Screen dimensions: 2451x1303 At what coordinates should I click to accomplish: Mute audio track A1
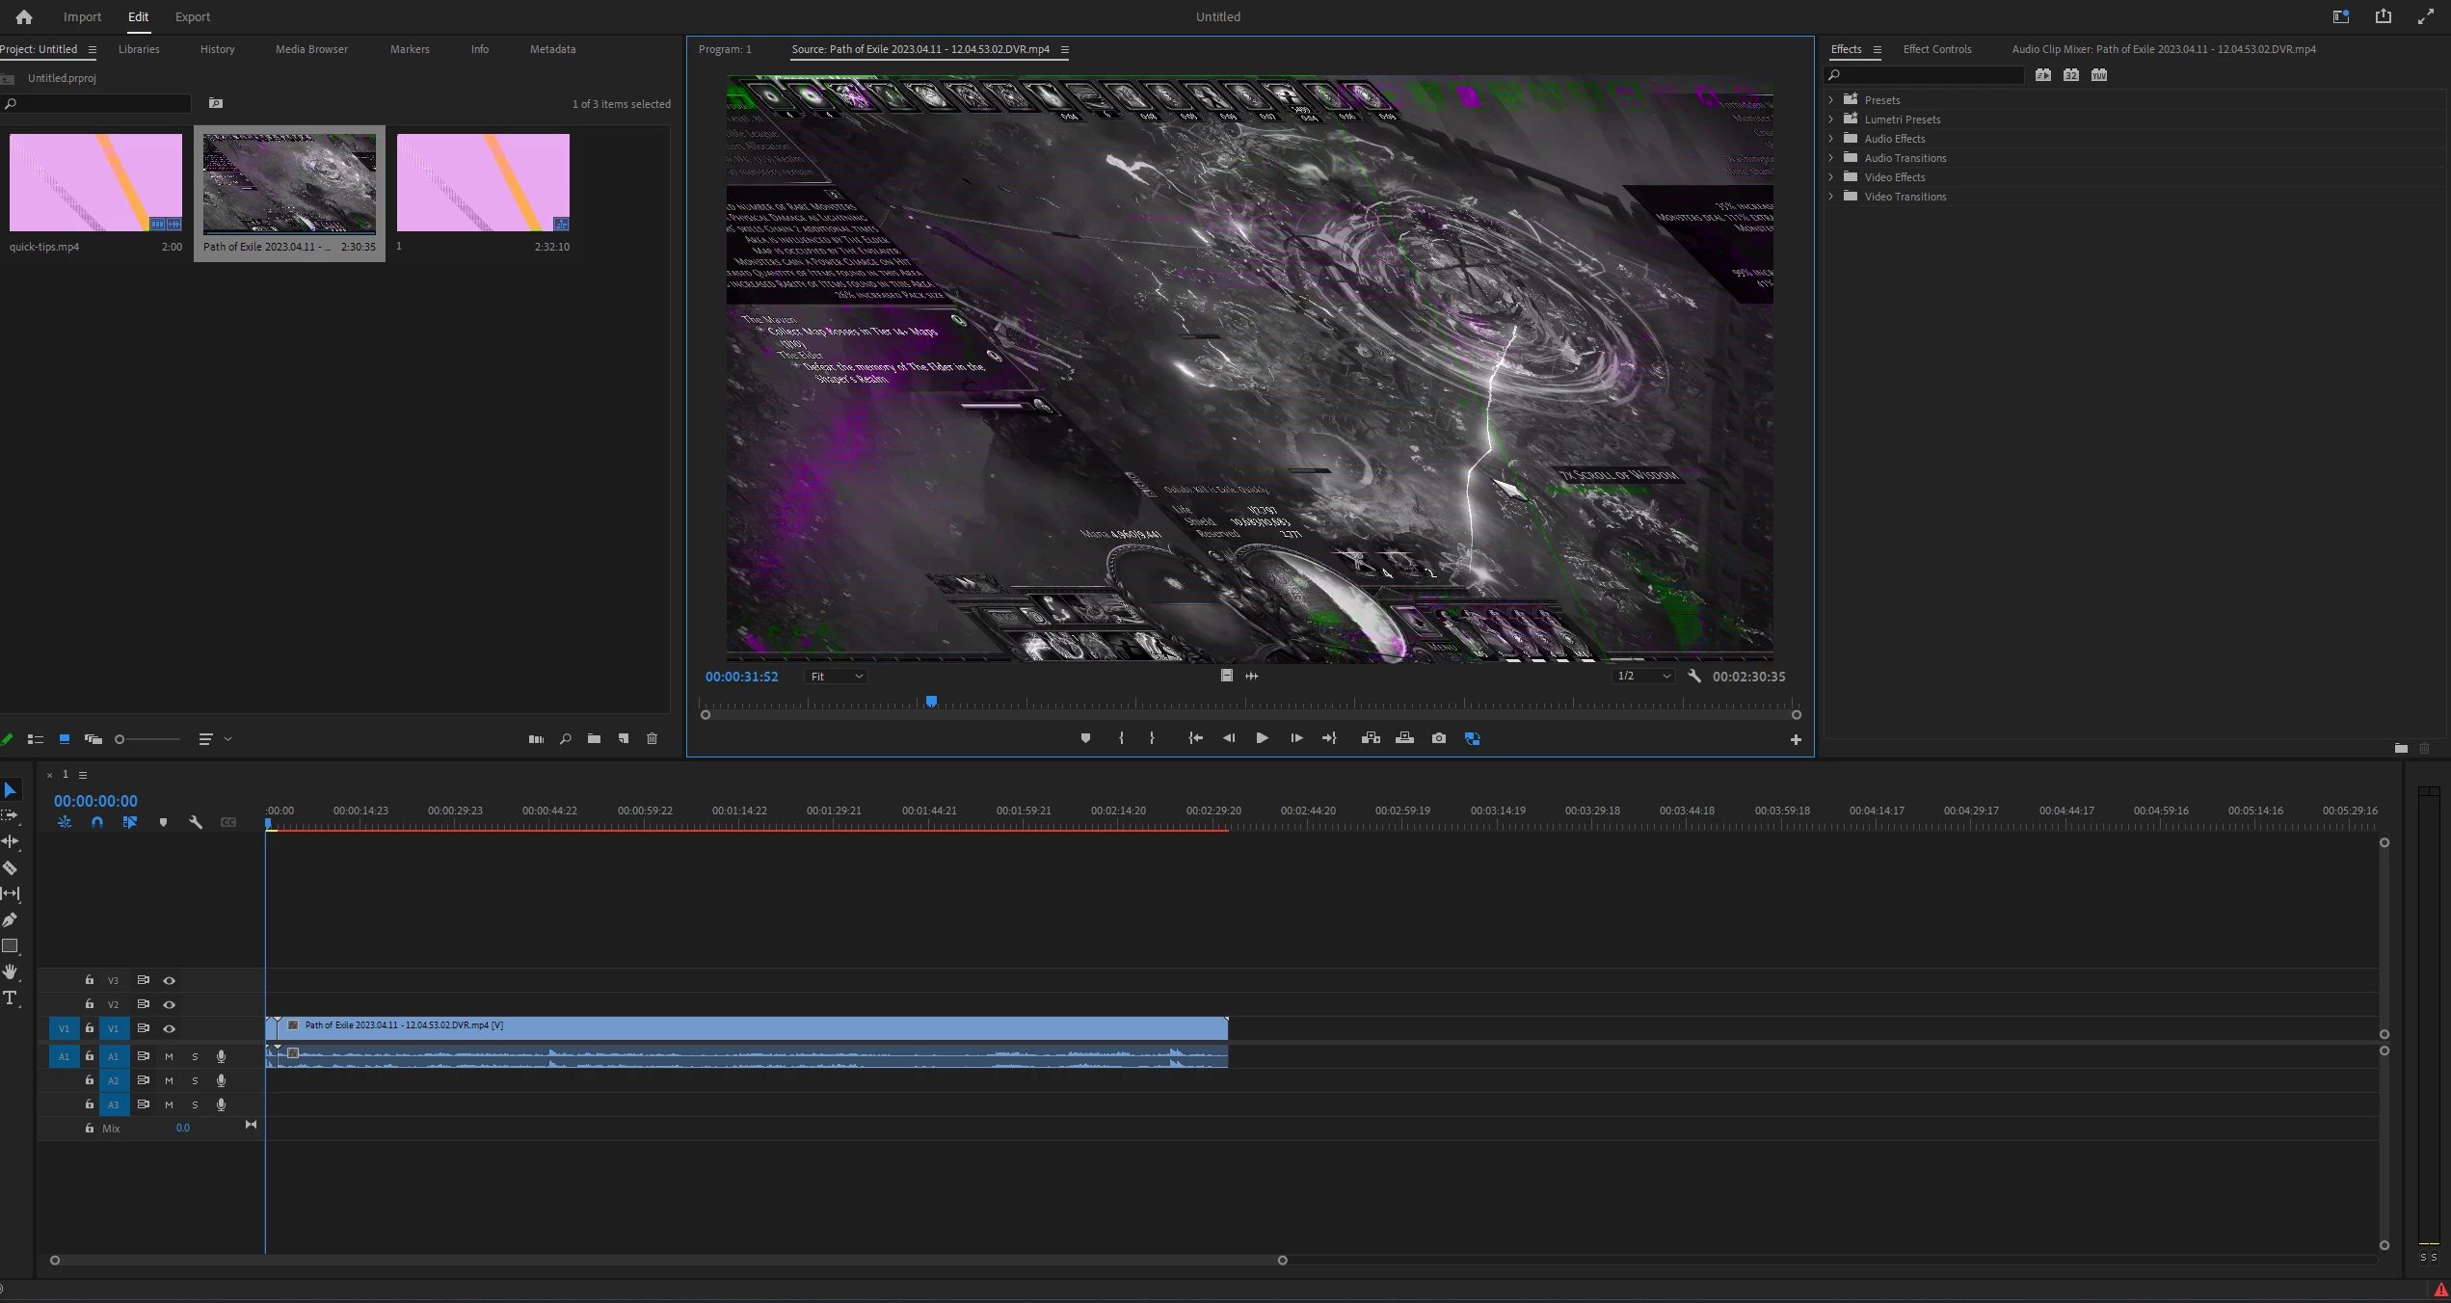[170, 1056]
